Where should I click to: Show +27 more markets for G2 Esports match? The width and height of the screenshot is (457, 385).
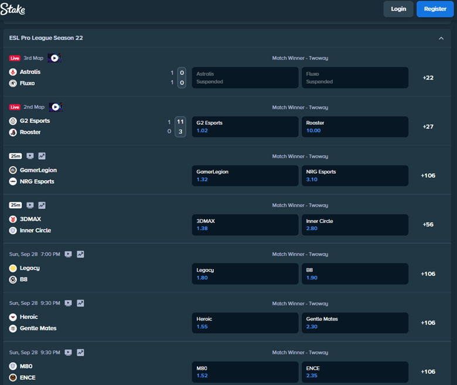point(428,126)
